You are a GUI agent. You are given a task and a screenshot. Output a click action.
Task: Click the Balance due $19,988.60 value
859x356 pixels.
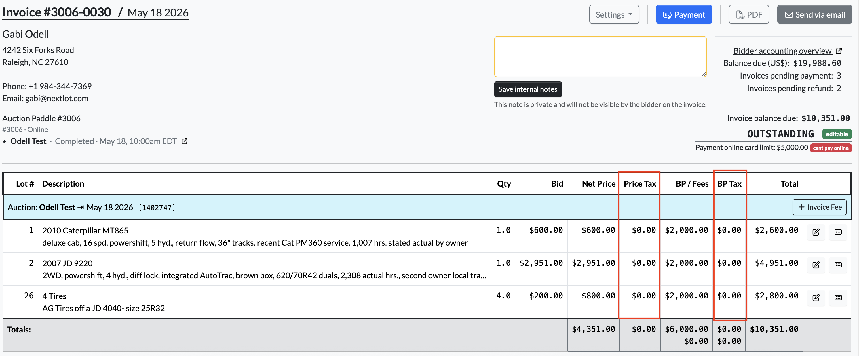point(817,63)
